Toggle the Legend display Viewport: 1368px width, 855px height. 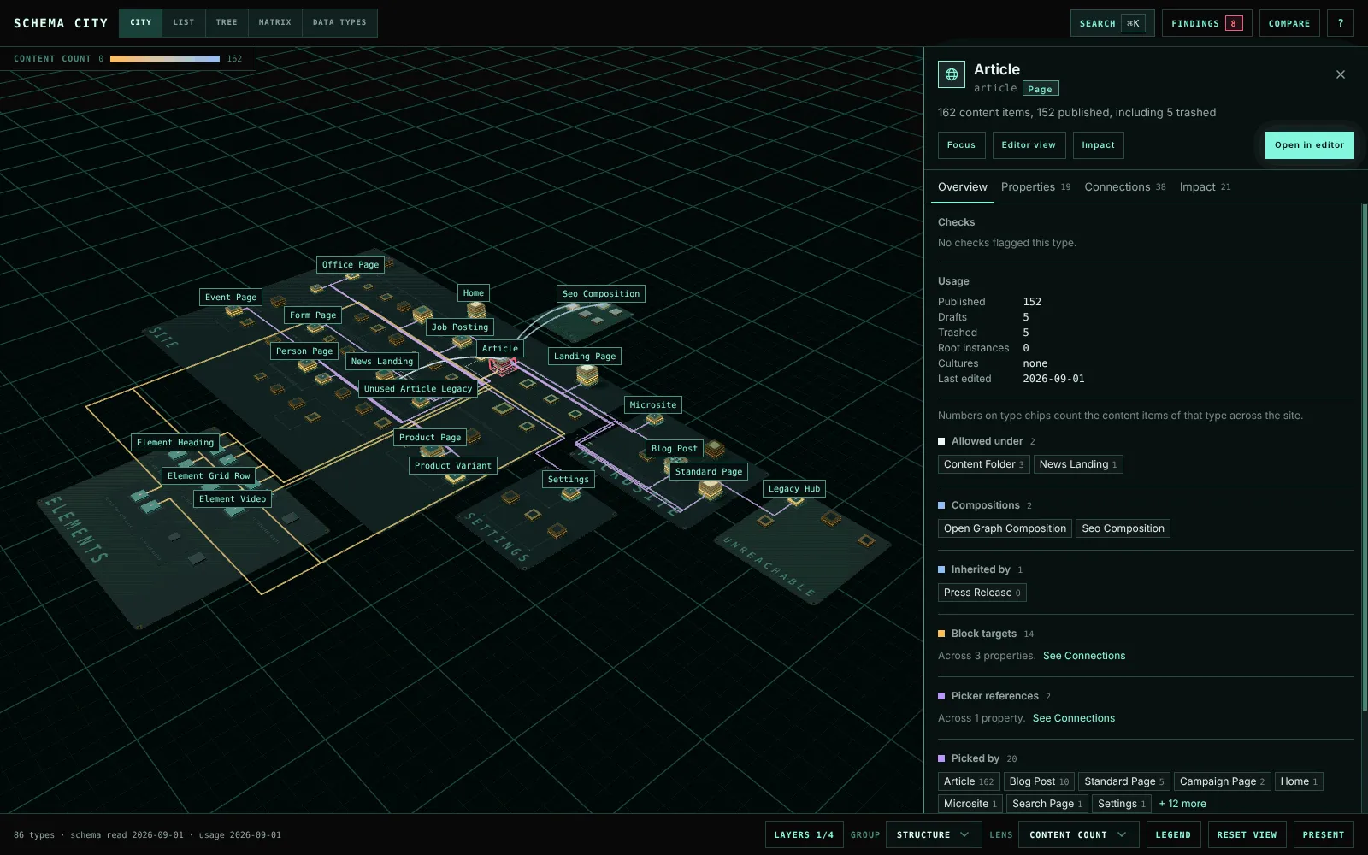point(1173,834)
